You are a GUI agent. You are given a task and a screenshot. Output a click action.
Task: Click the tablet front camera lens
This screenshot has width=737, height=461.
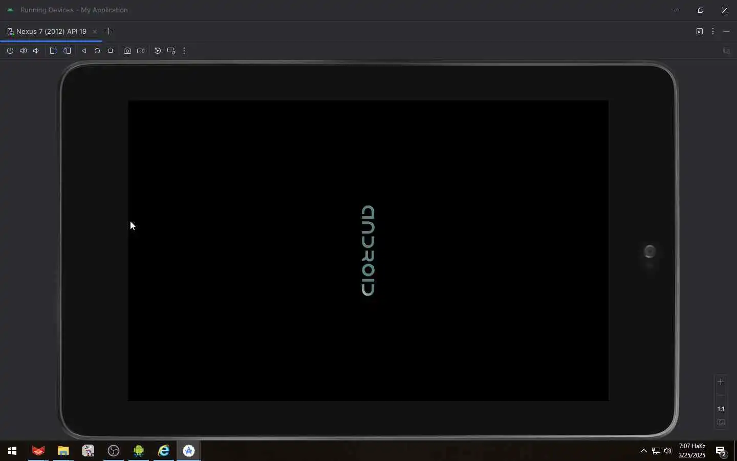[x=649, y=252]
